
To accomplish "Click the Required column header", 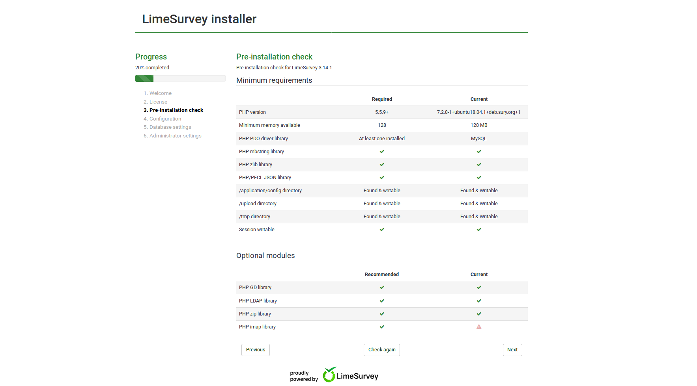I will 382,99.
